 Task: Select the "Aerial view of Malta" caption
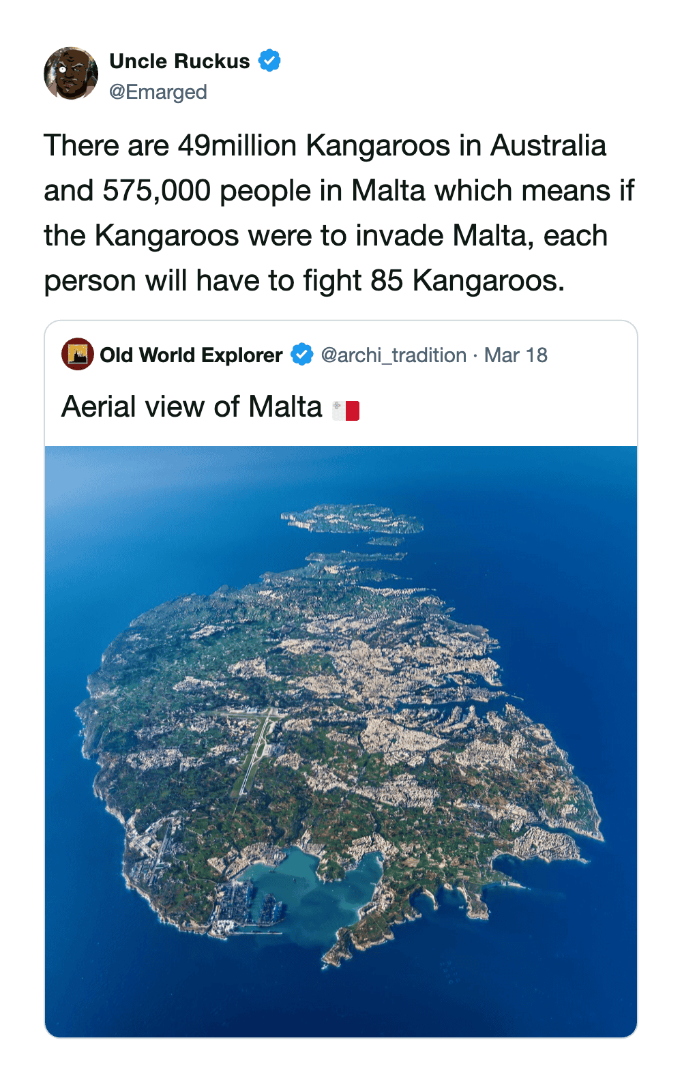(x=192, y=407)
